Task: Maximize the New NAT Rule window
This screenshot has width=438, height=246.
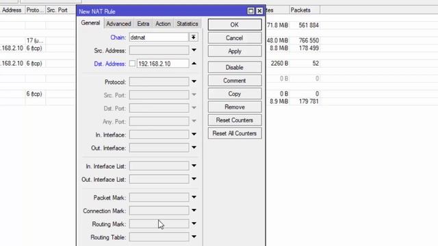Action: pyautogui.click(x=250, y=11)
